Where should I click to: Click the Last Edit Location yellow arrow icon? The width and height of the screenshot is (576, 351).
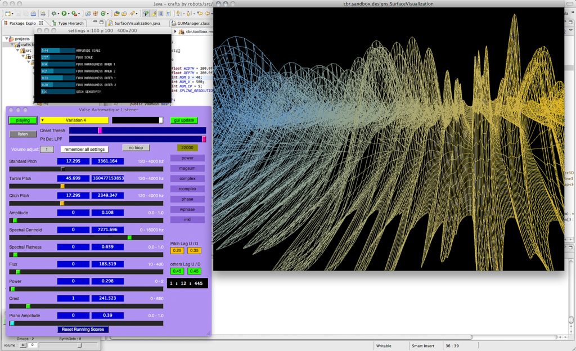point(200,13)
